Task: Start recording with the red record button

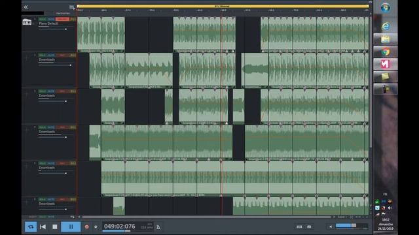Action: 86,227
